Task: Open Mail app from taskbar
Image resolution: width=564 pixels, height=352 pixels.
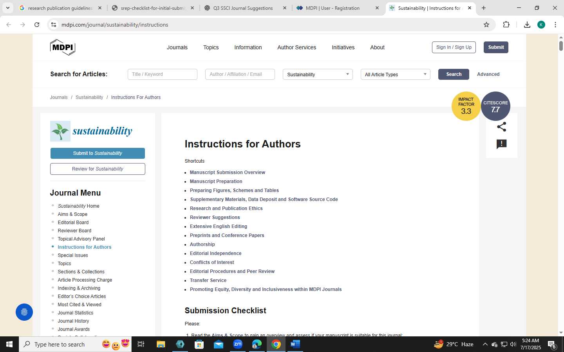Action: pos(218,344)
